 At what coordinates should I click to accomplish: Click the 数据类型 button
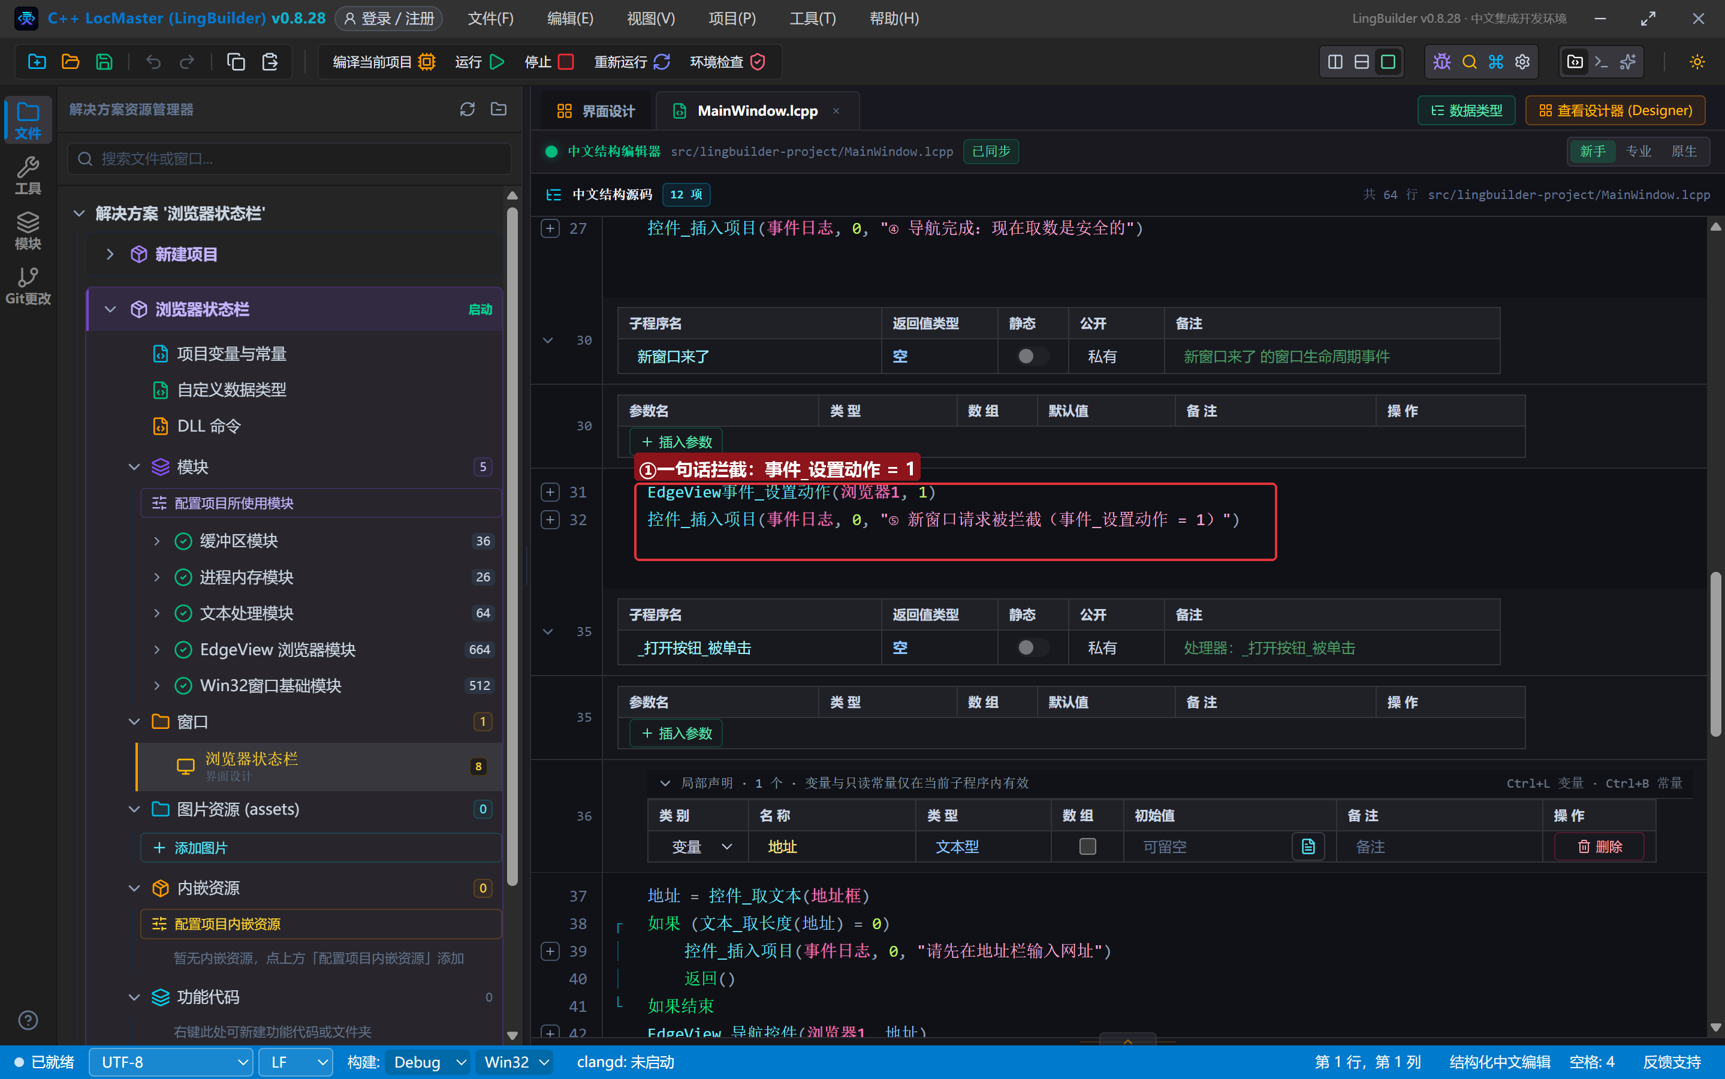coord(1466,111)
